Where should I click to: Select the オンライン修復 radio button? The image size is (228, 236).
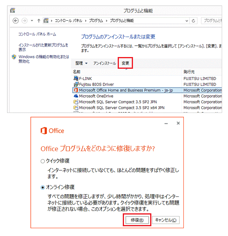pos(43,188)
